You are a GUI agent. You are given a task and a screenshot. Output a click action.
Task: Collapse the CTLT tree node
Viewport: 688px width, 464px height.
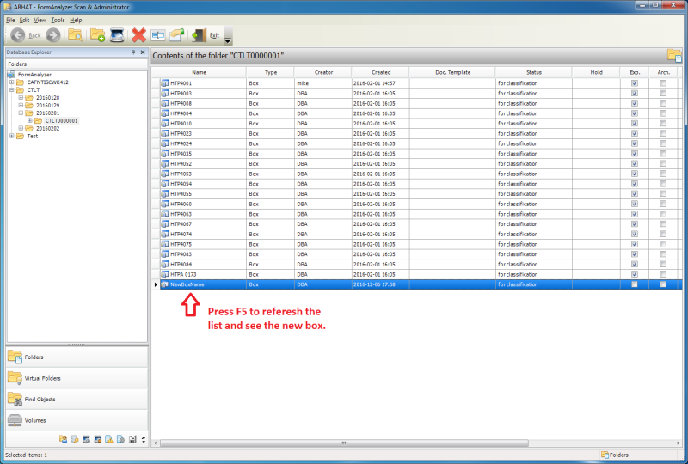click(x=12, y=90)
